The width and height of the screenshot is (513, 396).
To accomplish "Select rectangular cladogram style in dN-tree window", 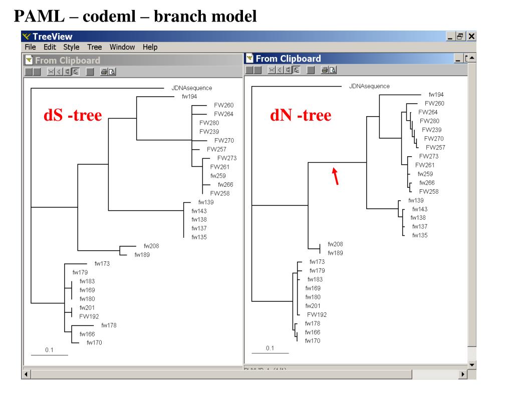I will click(x=288, y=70).
